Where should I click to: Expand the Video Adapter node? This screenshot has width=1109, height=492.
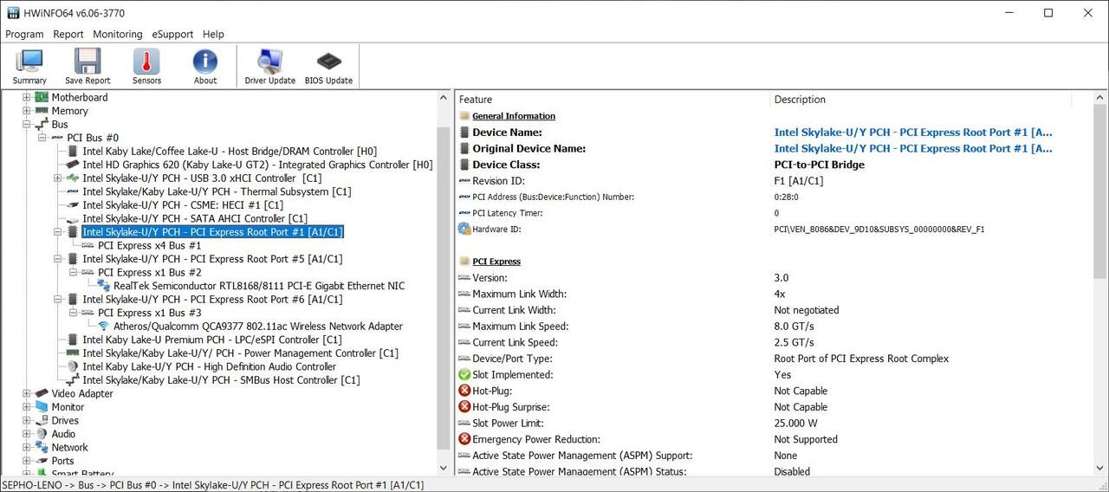[x=27, y=394]
